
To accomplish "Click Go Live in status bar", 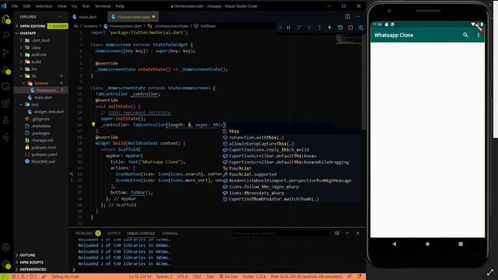I will point(229,277).
